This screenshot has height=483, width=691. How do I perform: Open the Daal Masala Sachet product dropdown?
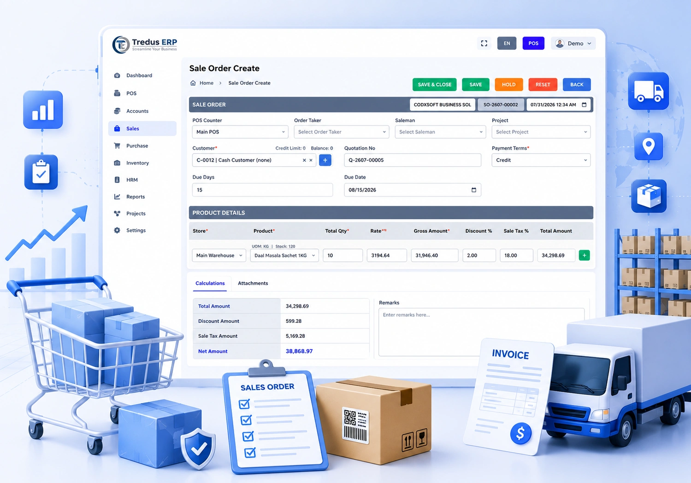284,256
